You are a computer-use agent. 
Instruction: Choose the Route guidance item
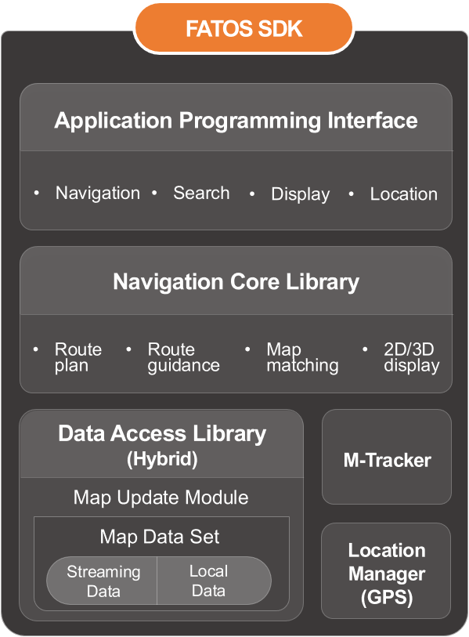(x=183, y=357)
